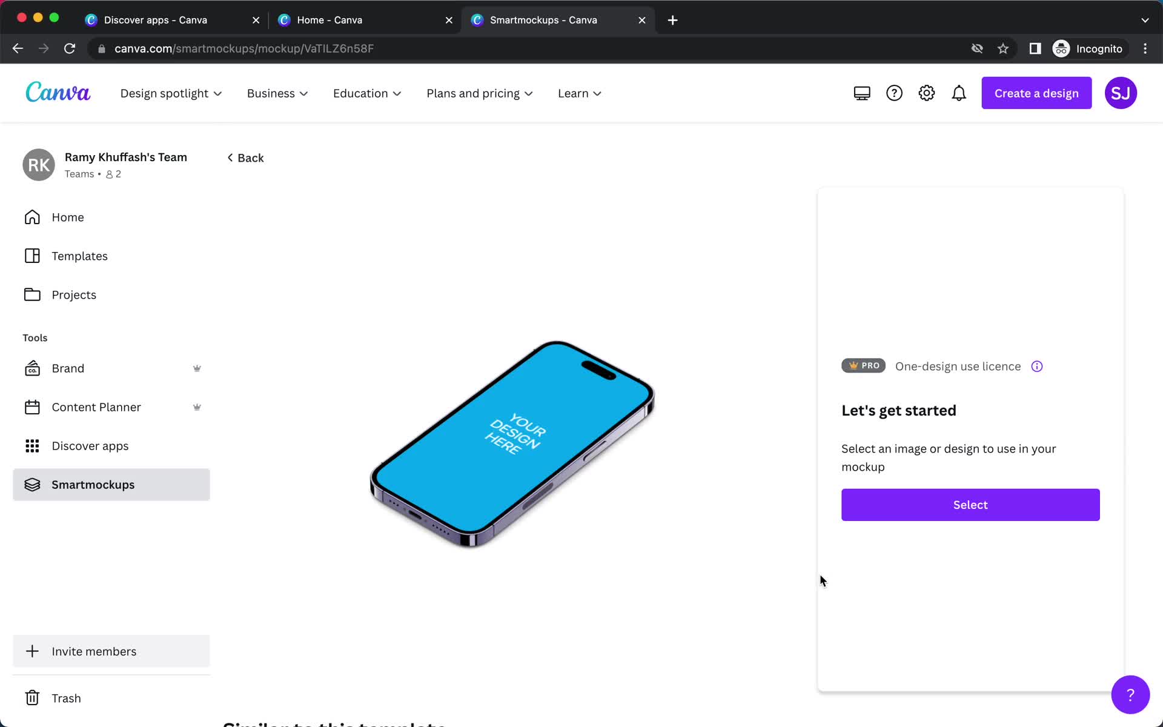The width and height of the screenshot is (1163, 727).
Task: Click Ramy Khuffash's Team name
Action: (x=126, y=157)
